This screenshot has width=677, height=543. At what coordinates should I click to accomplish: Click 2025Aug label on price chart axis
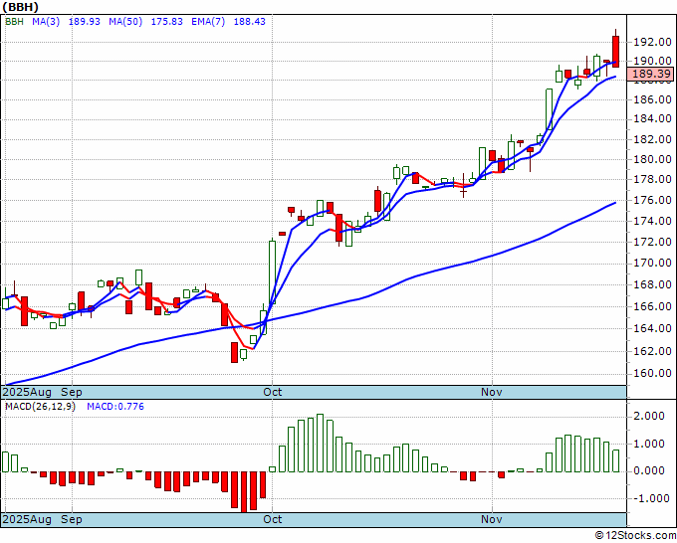27,392
